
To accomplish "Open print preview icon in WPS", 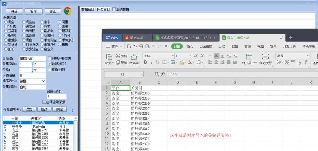I will 147,46.
